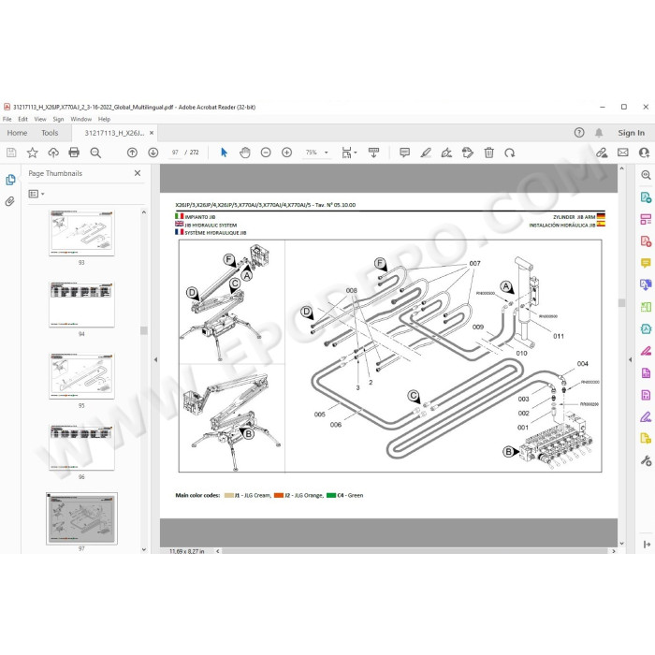Select page 95 thumbnail

tap(81, 376)
